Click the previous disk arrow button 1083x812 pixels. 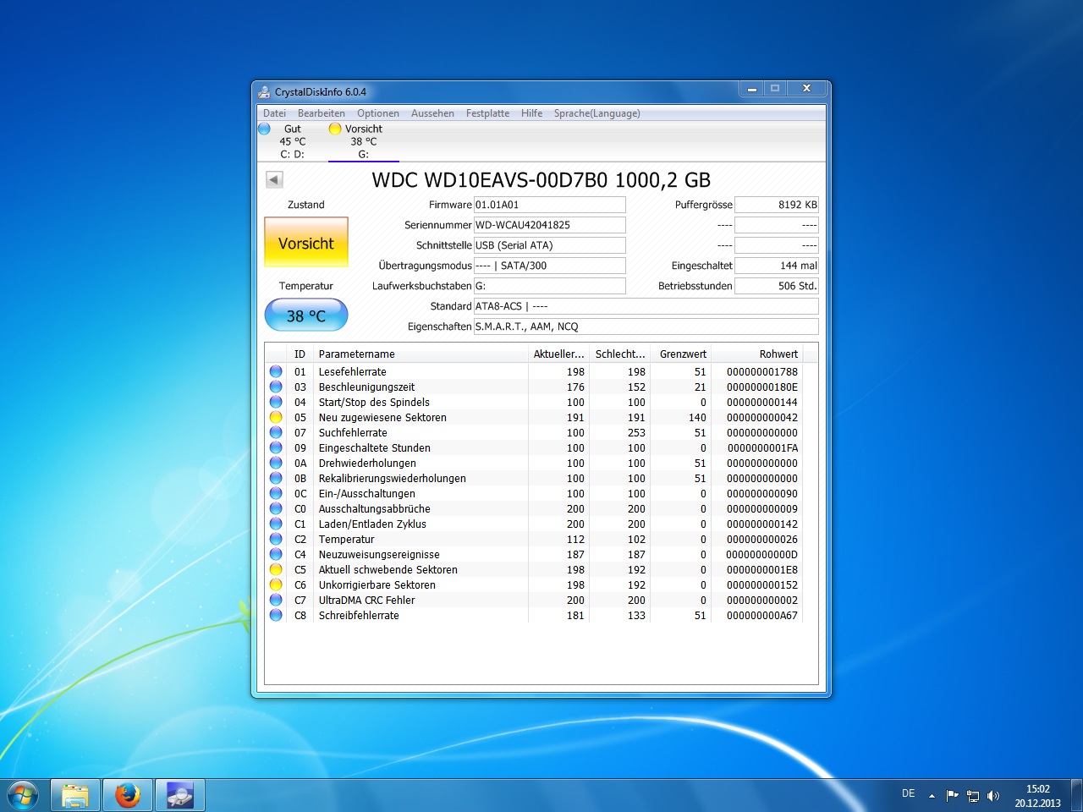click(274, 179)
